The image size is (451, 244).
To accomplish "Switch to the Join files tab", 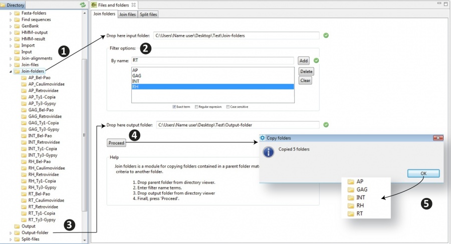I will point(127,14).
